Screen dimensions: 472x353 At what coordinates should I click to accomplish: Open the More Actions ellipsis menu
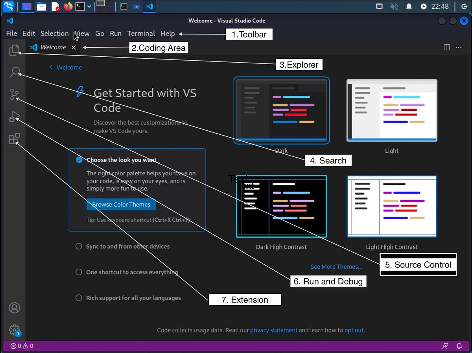[459, 47]
